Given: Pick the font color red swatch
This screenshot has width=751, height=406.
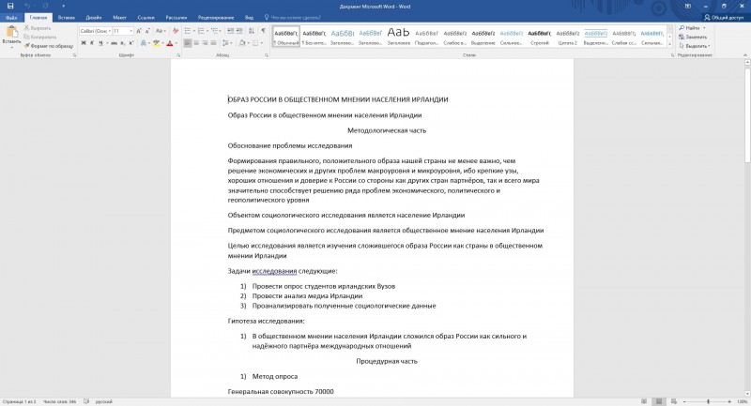Looking at the screenshot, I should (170, 43).
